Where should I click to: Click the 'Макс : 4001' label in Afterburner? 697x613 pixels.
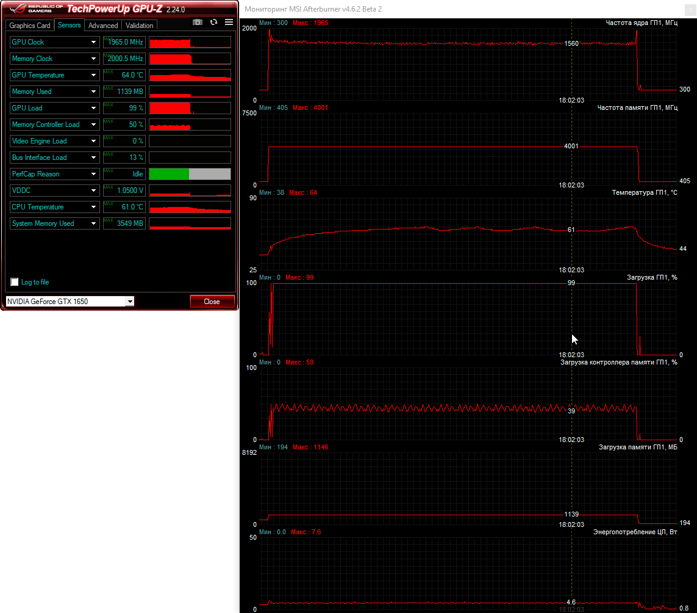coord(310,107)
